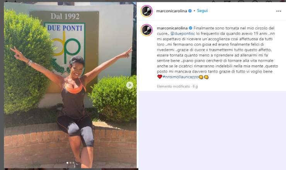This screenshot has width=286, height=170.
Task: Click the red heart emoji in caption
Action: pyautogui.click(x=160, y=77)
